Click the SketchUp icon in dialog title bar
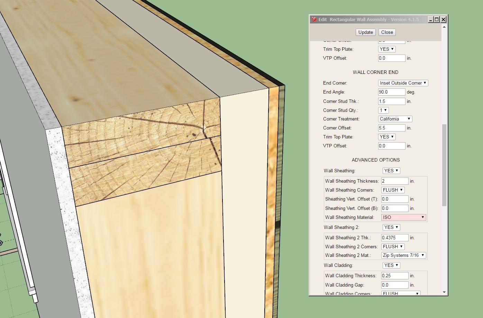Viewport: 483px width, 318px height. (314, 19)
